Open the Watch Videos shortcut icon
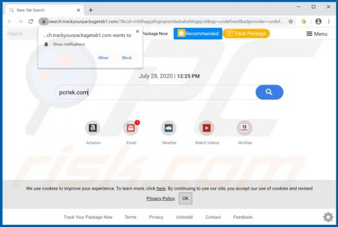338x227 pixels. click(x=206, y=128)
